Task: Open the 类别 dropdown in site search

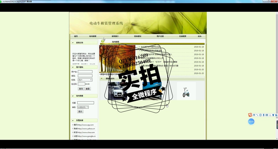Action: (83, 107)
